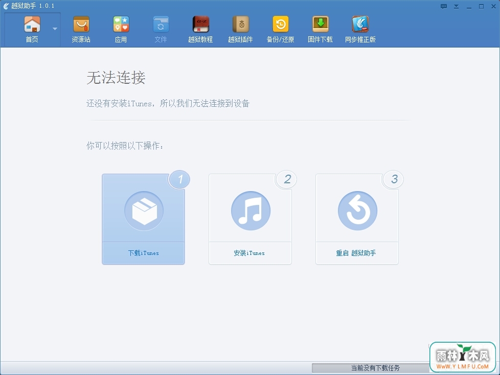Click the circular restart arrow icon
The image size is (500, 375).
pos(357,210)
